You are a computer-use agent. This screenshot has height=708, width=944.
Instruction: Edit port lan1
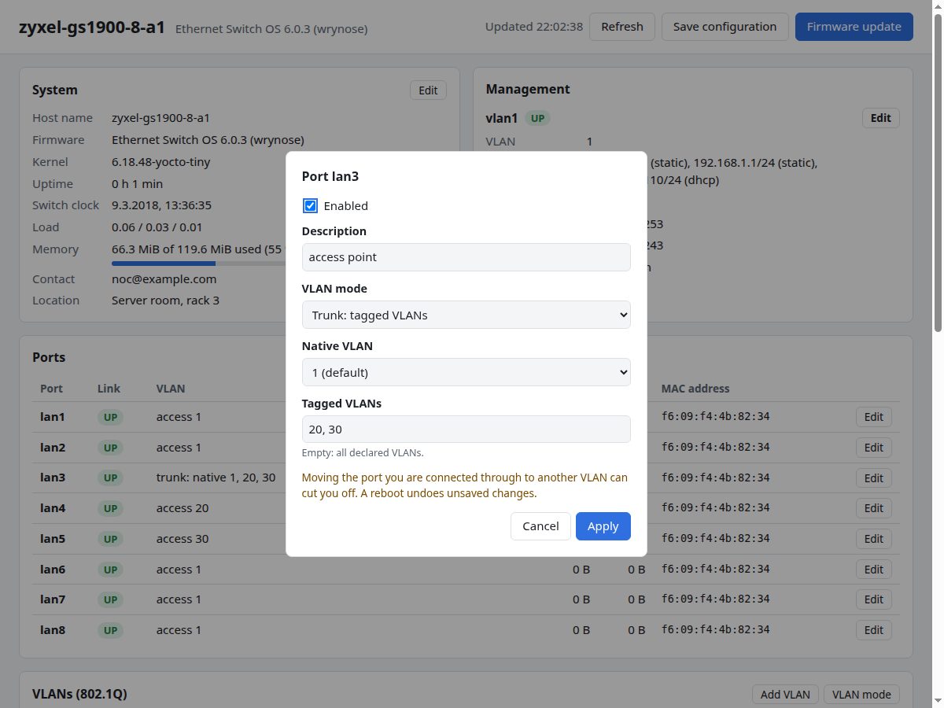(874, 417)
